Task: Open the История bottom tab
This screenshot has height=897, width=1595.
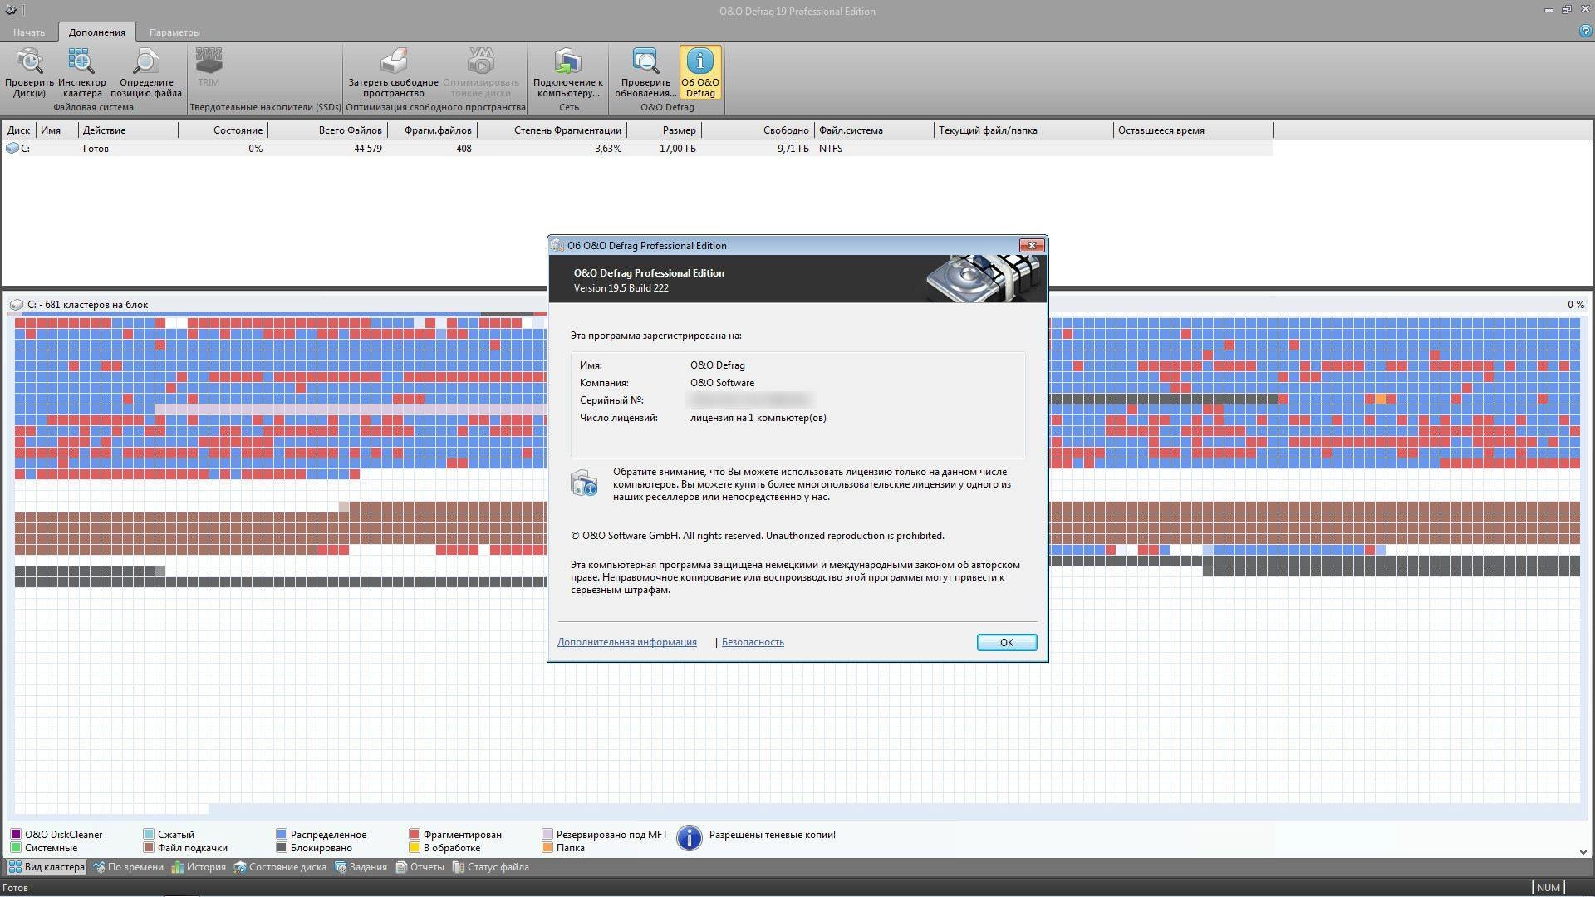Action: [x=199, y=867]
